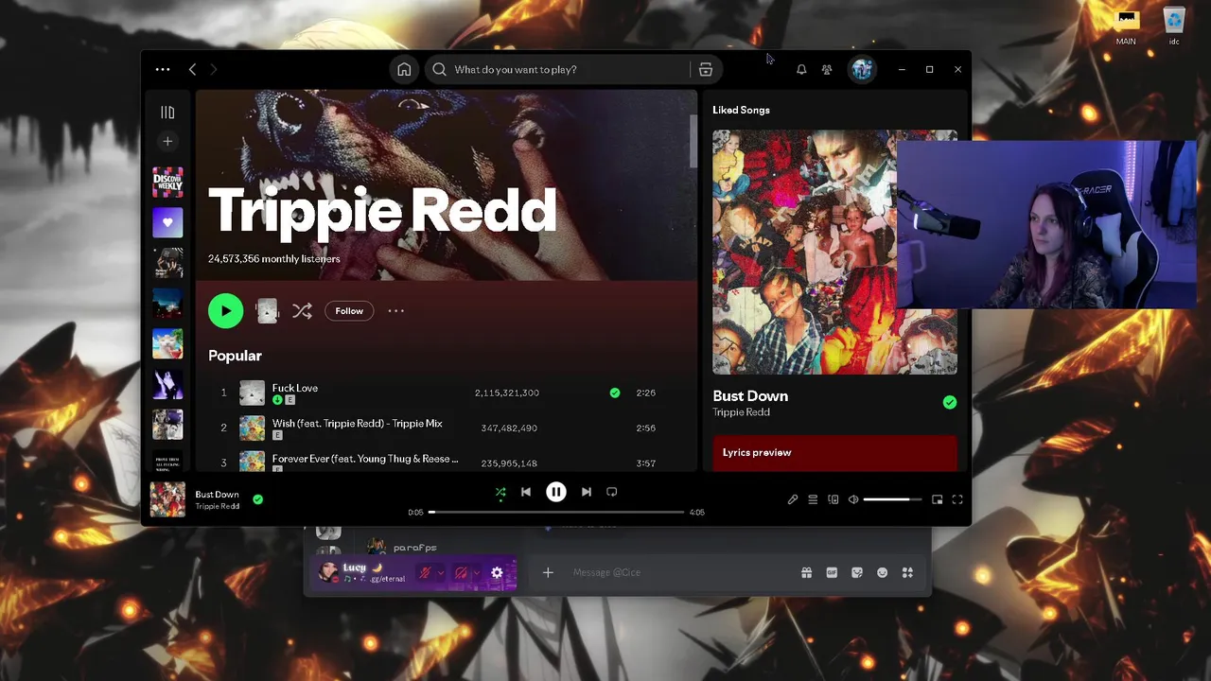Go forward with the right arrow
Viewport: 1211px width, 681px height.
[213, 69]
